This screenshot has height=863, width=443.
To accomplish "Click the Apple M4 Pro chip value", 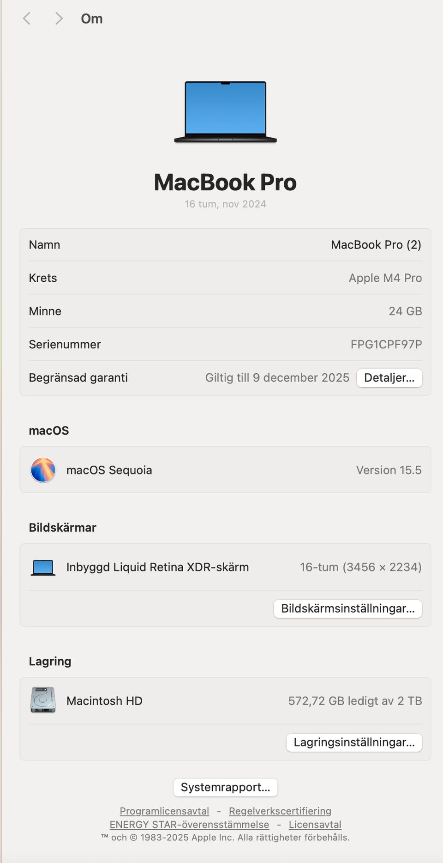I will pyautogui.click(x=385, y=278).
